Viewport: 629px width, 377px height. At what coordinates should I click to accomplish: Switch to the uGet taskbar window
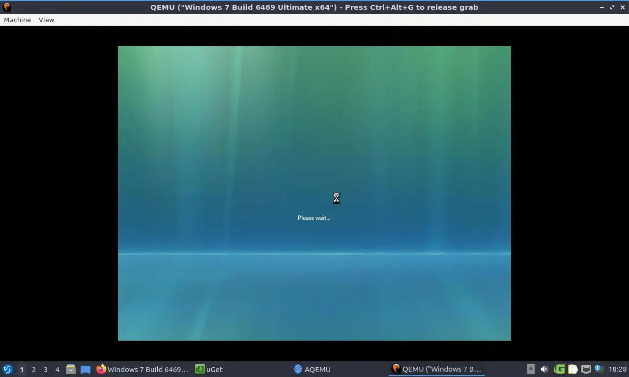point(209,369)
